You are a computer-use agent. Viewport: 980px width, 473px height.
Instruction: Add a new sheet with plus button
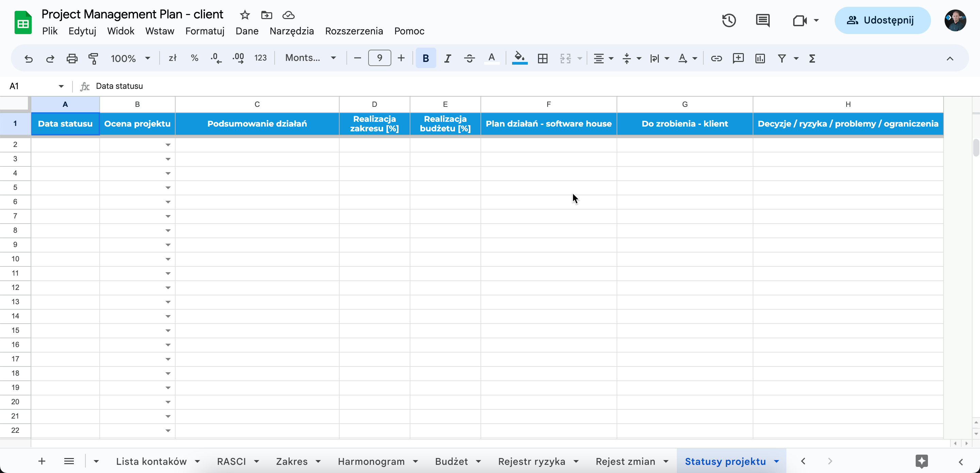click(42, 461)
